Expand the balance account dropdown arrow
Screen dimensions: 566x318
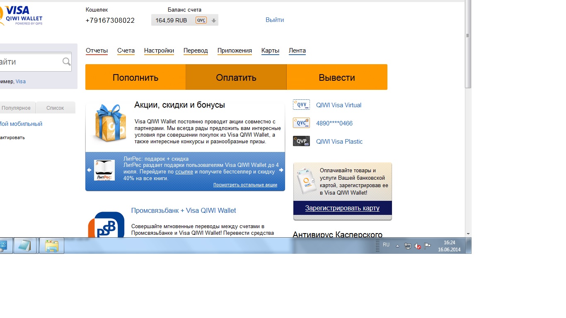pyautogui.click(x=213, y=20)
